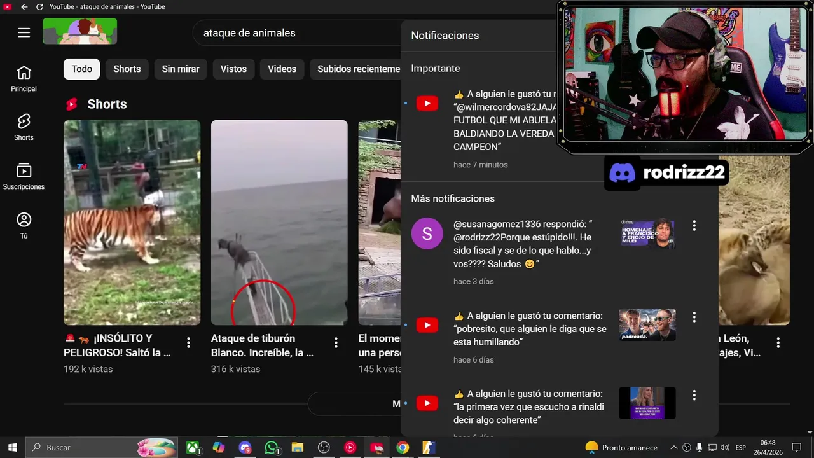Open the 'padreada' notification thumbnail
Viewport: 814px width, 458px height.
(647, 325)
